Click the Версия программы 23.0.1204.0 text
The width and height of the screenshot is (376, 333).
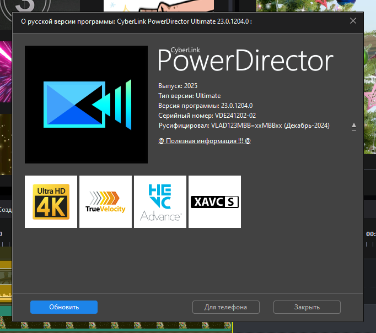[x=205, y=106]
